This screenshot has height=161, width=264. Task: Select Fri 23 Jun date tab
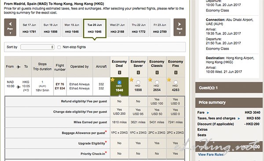pos(160,28)
